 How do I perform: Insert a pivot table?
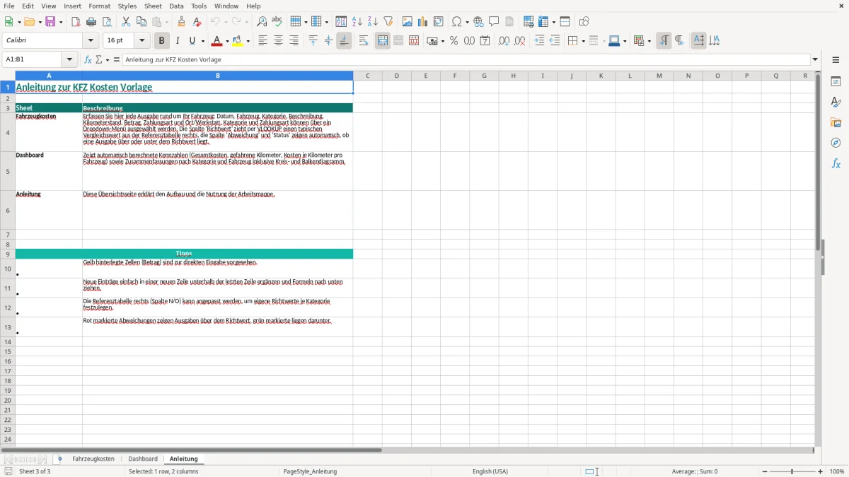[439, 22]
